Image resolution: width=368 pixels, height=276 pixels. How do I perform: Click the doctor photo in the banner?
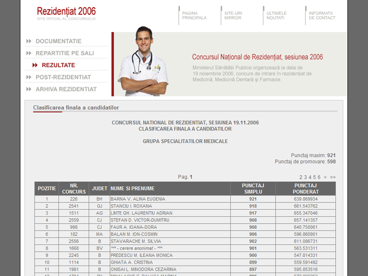(x=143, y=62)
